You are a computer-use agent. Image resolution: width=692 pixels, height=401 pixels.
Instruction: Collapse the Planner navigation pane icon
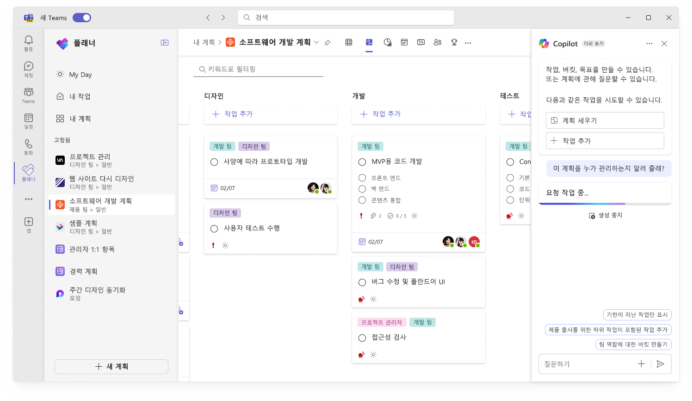point(165,43)
